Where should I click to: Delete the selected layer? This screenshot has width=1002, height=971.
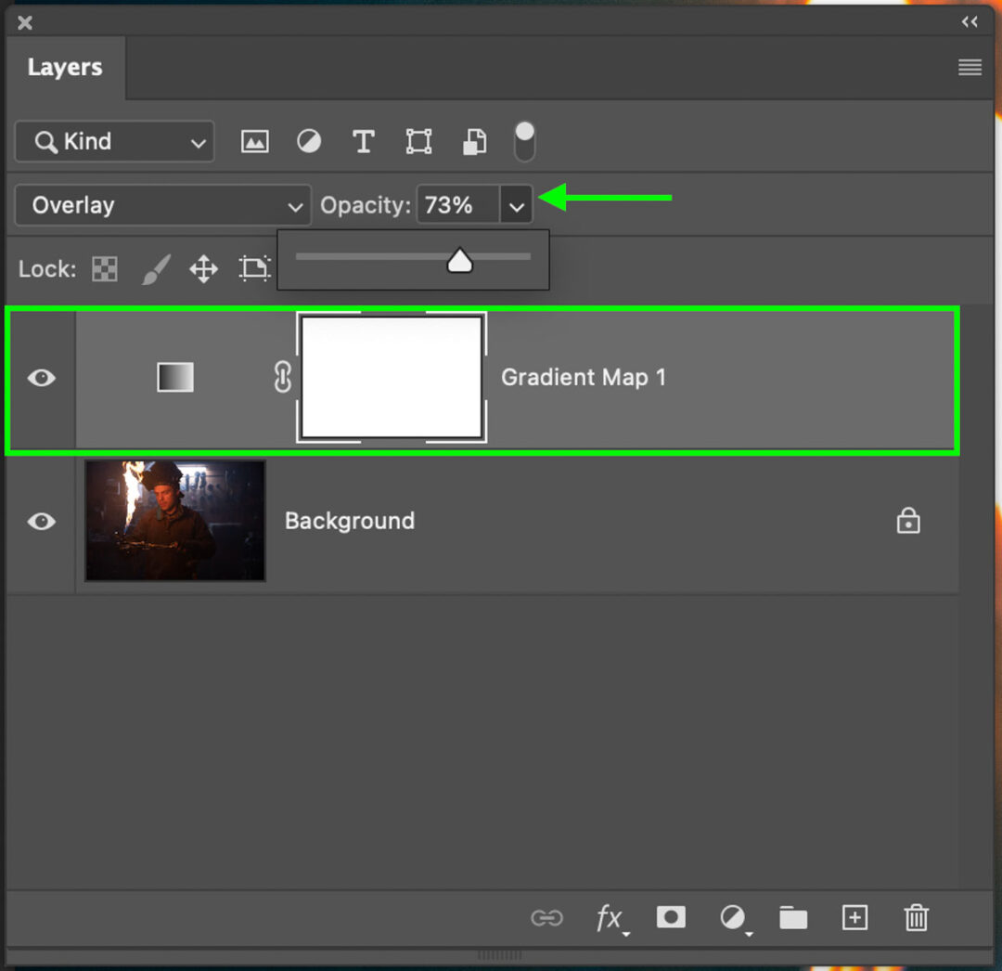click(x=917, y=918)
